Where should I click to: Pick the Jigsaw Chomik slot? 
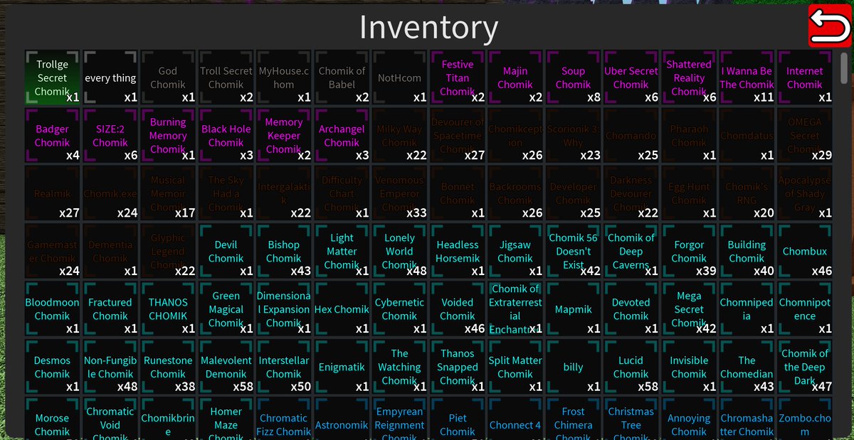tap(515, 251)
